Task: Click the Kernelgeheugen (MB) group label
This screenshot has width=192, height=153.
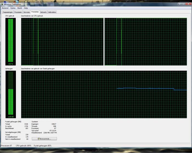Action: click(13, 132)
